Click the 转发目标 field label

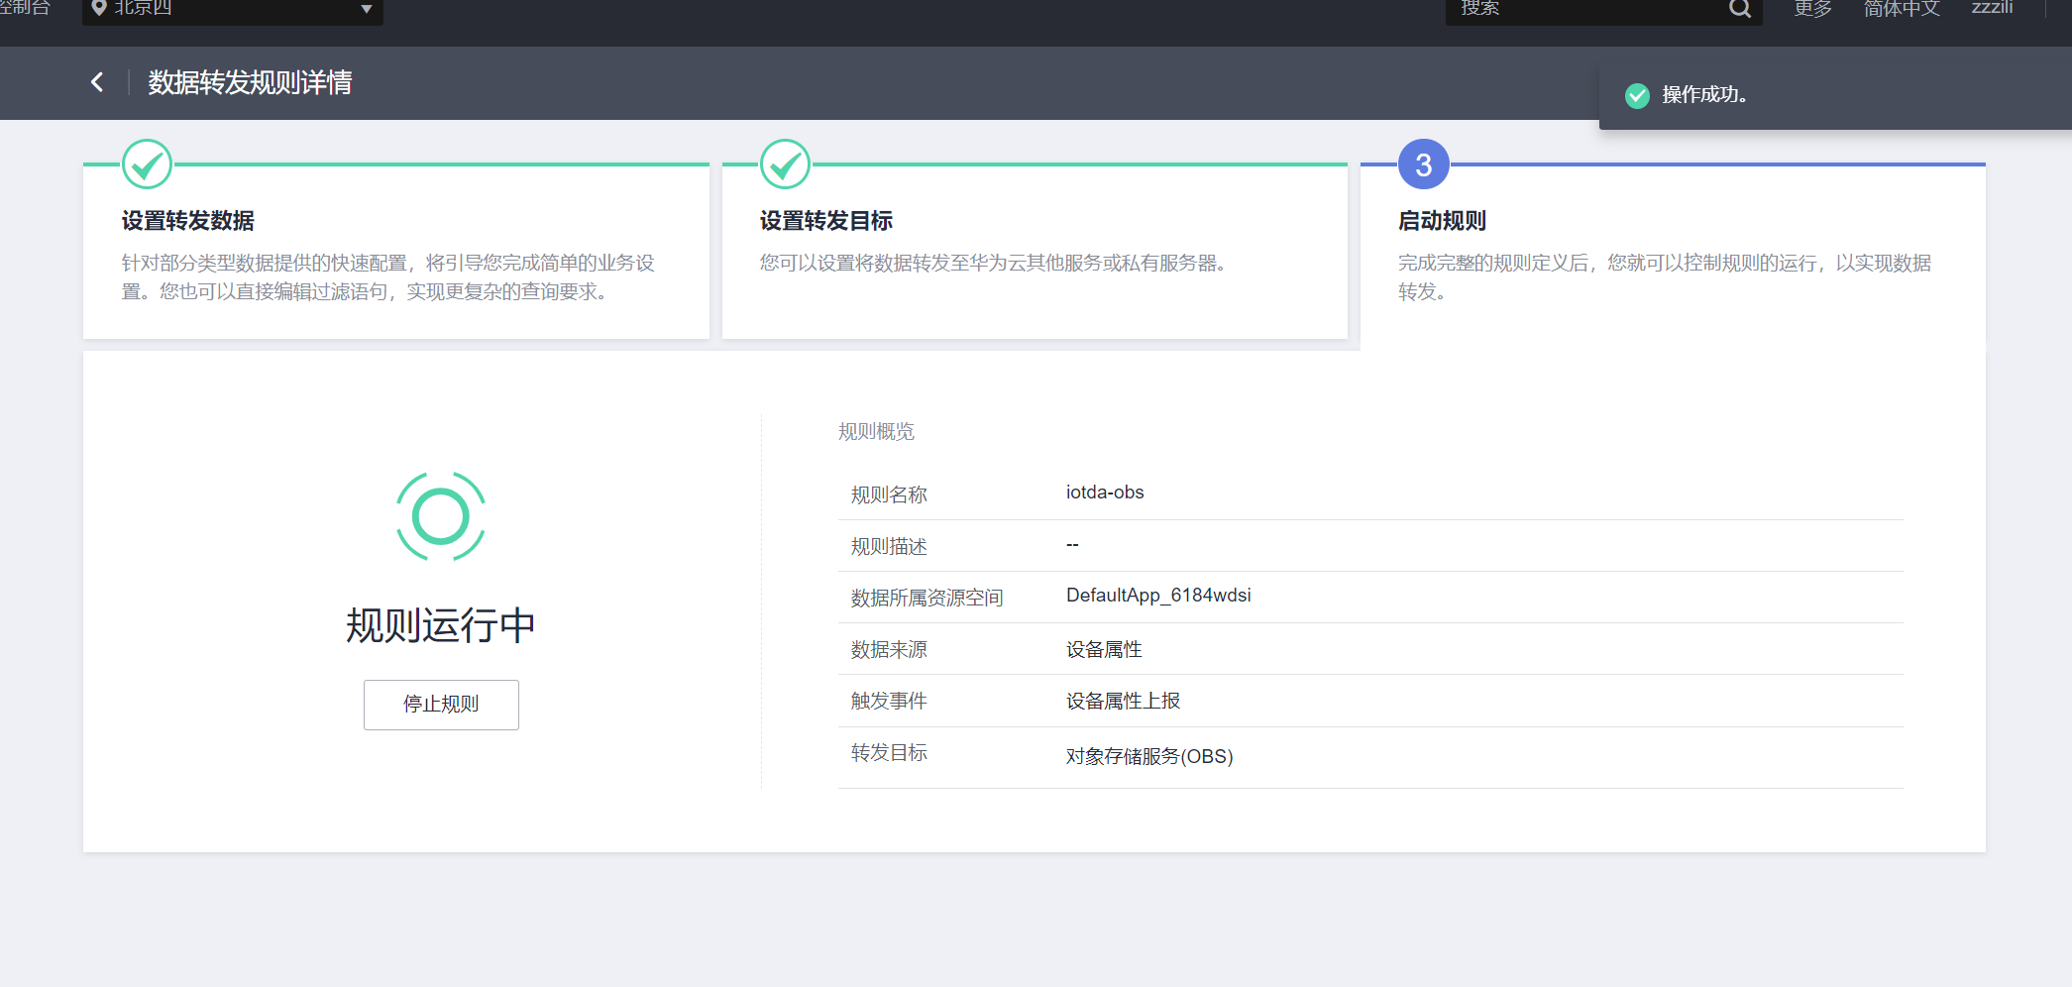click(x=889, y=752)
